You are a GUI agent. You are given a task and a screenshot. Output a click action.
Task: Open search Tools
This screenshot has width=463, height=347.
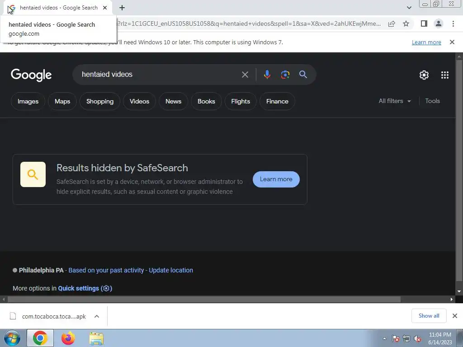click(x=432, y=101)
